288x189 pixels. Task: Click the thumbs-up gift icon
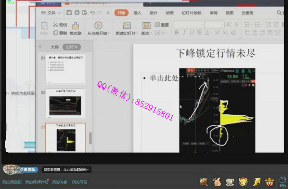(217, 182)
